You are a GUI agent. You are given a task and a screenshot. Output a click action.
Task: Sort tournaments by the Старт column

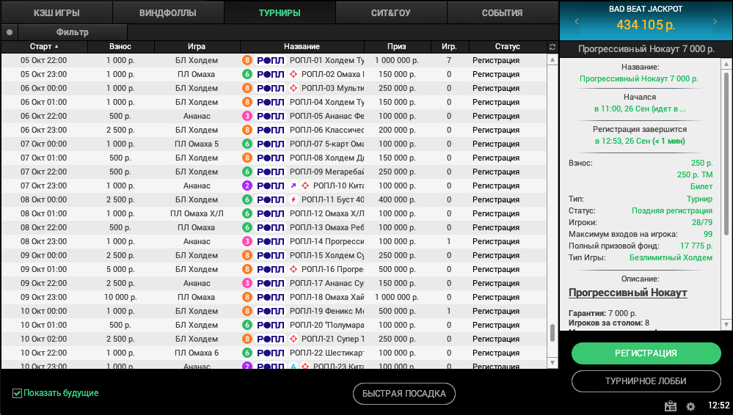click(44, 47)
